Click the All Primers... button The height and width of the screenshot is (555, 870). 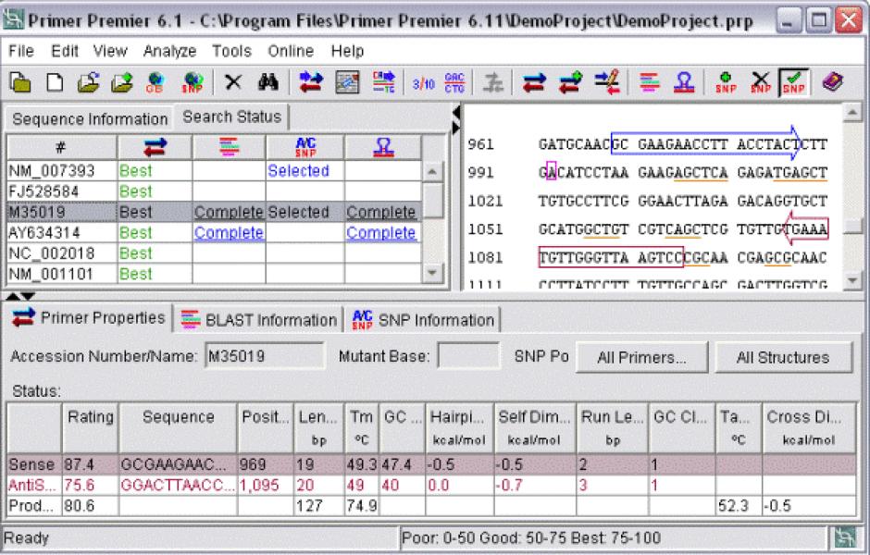click(x=642, y=358)
